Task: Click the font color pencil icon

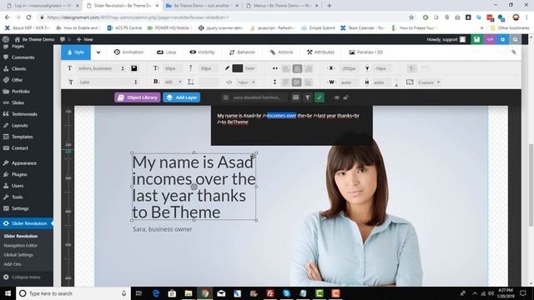Action: (x=227, y=68)
